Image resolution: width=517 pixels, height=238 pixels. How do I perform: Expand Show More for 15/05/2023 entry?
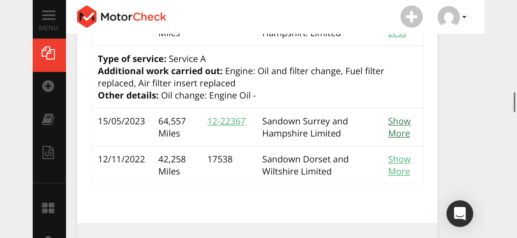coord(399,127)
